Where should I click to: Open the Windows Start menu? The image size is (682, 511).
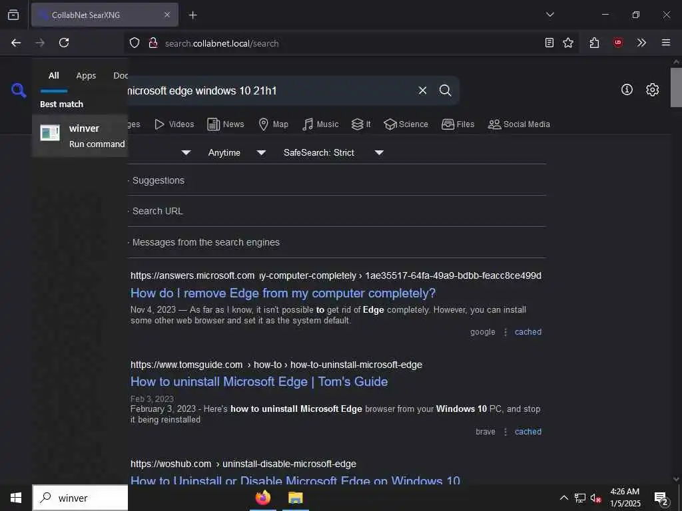(x=16, y=498)
